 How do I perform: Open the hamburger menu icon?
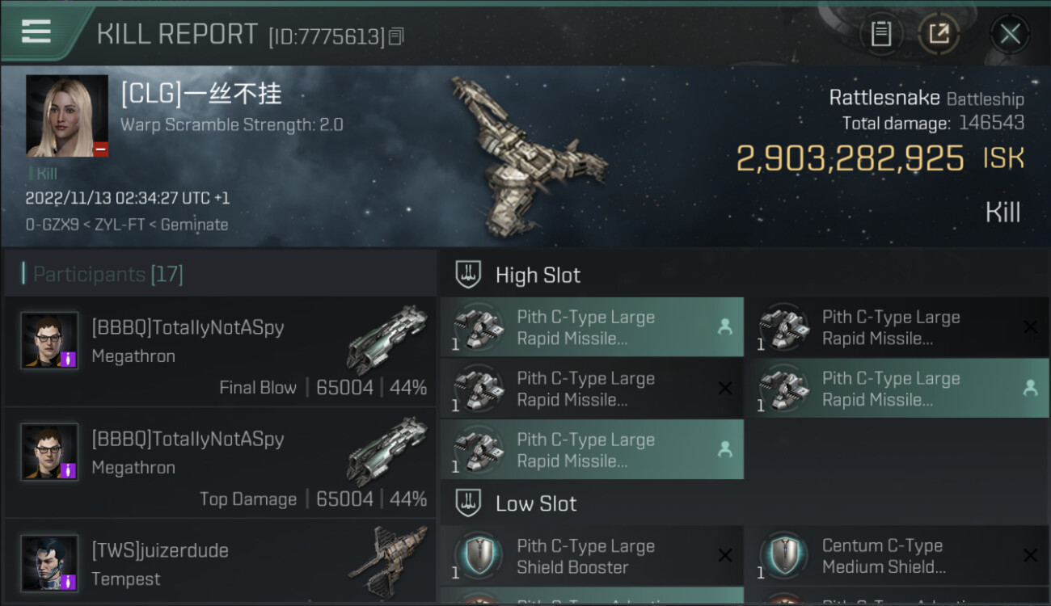pyautogui.click(x=36, y=32)
